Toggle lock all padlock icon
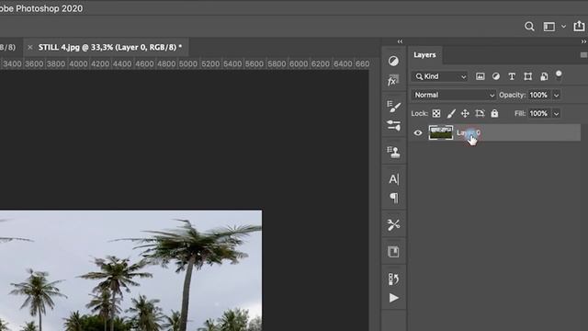588x331 pixels. 494,113
